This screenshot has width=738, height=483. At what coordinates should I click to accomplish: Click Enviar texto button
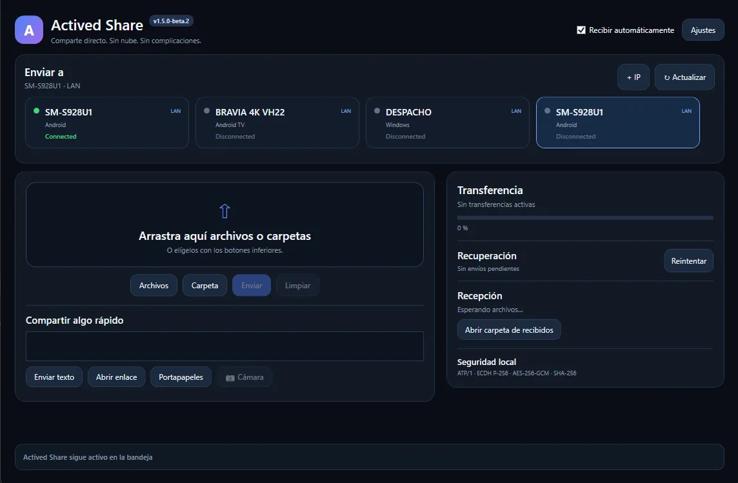(x=54, y=377)
